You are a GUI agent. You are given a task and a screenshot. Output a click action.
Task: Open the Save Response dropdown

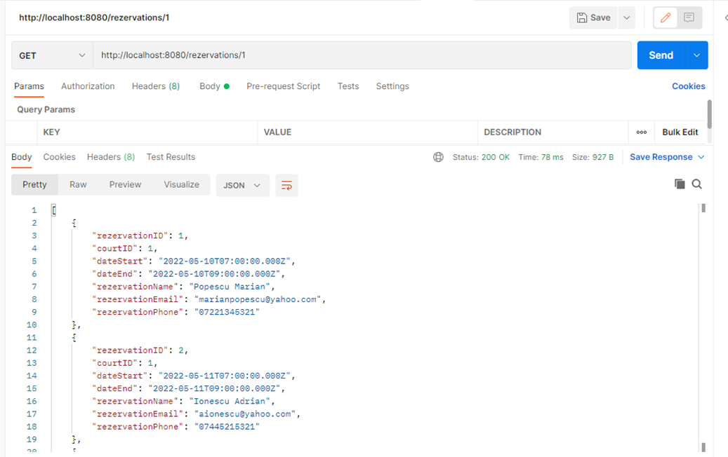[666, 157]
